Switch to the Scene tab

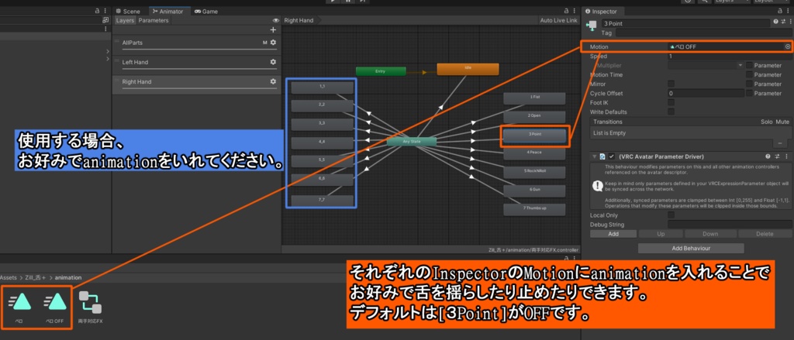click(129, 11)
